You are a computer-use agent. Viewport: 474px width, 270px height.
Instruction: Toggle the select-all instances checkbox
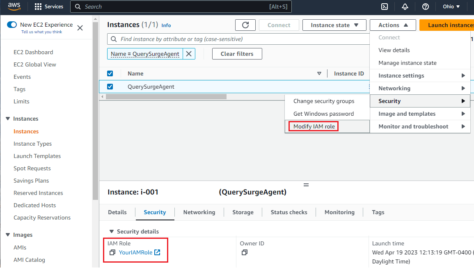click(x=110, y=73)
